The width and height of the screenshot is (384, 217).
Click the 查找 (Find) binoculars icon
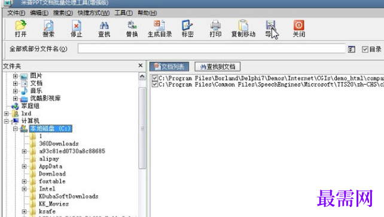click(x=104, y=25)
